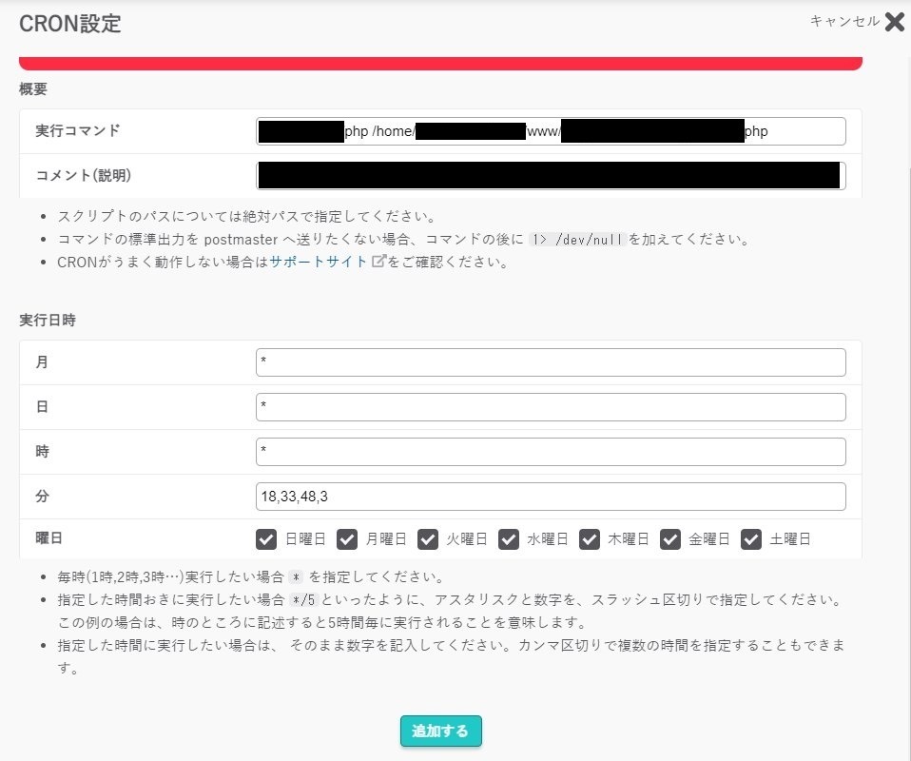This screenshot has height=761, width=911.
Task: Focus the 月 input field
Action: [551, 362]
